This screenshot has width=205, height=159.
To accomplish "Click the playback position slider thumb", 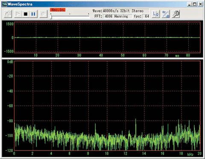I will point(51,17).
